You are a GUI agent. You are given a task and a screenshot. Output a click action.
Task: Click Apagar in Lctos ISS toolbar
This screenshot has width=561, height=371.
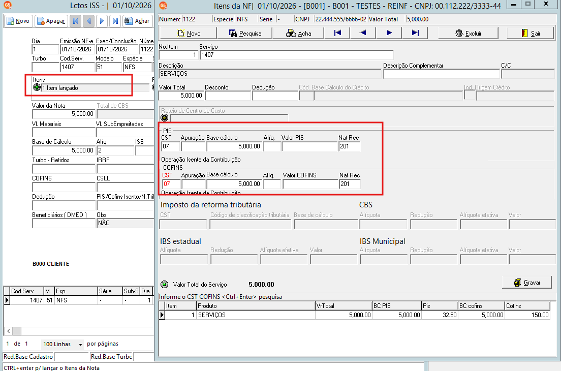pyautogui.click(x=51, y=21)
